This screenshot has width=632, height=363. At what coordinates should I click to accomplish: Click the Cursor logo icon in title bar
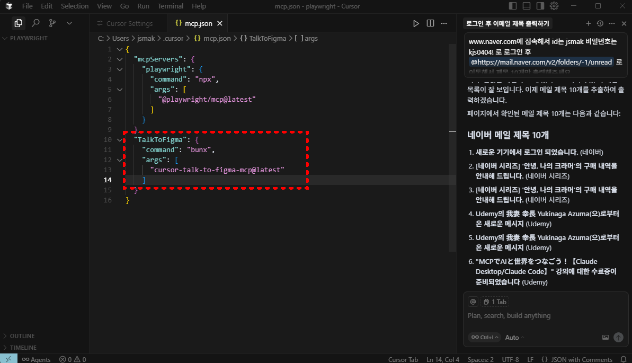coord(9,6)
